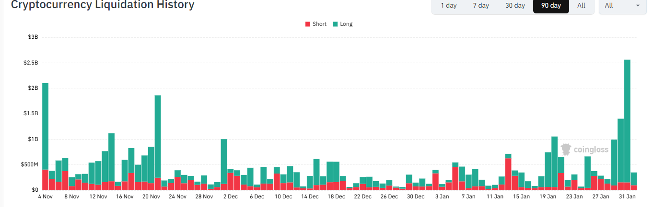Hide Short series via its legend label
This screenshot has width=653, height=207.
coord(319,24)
